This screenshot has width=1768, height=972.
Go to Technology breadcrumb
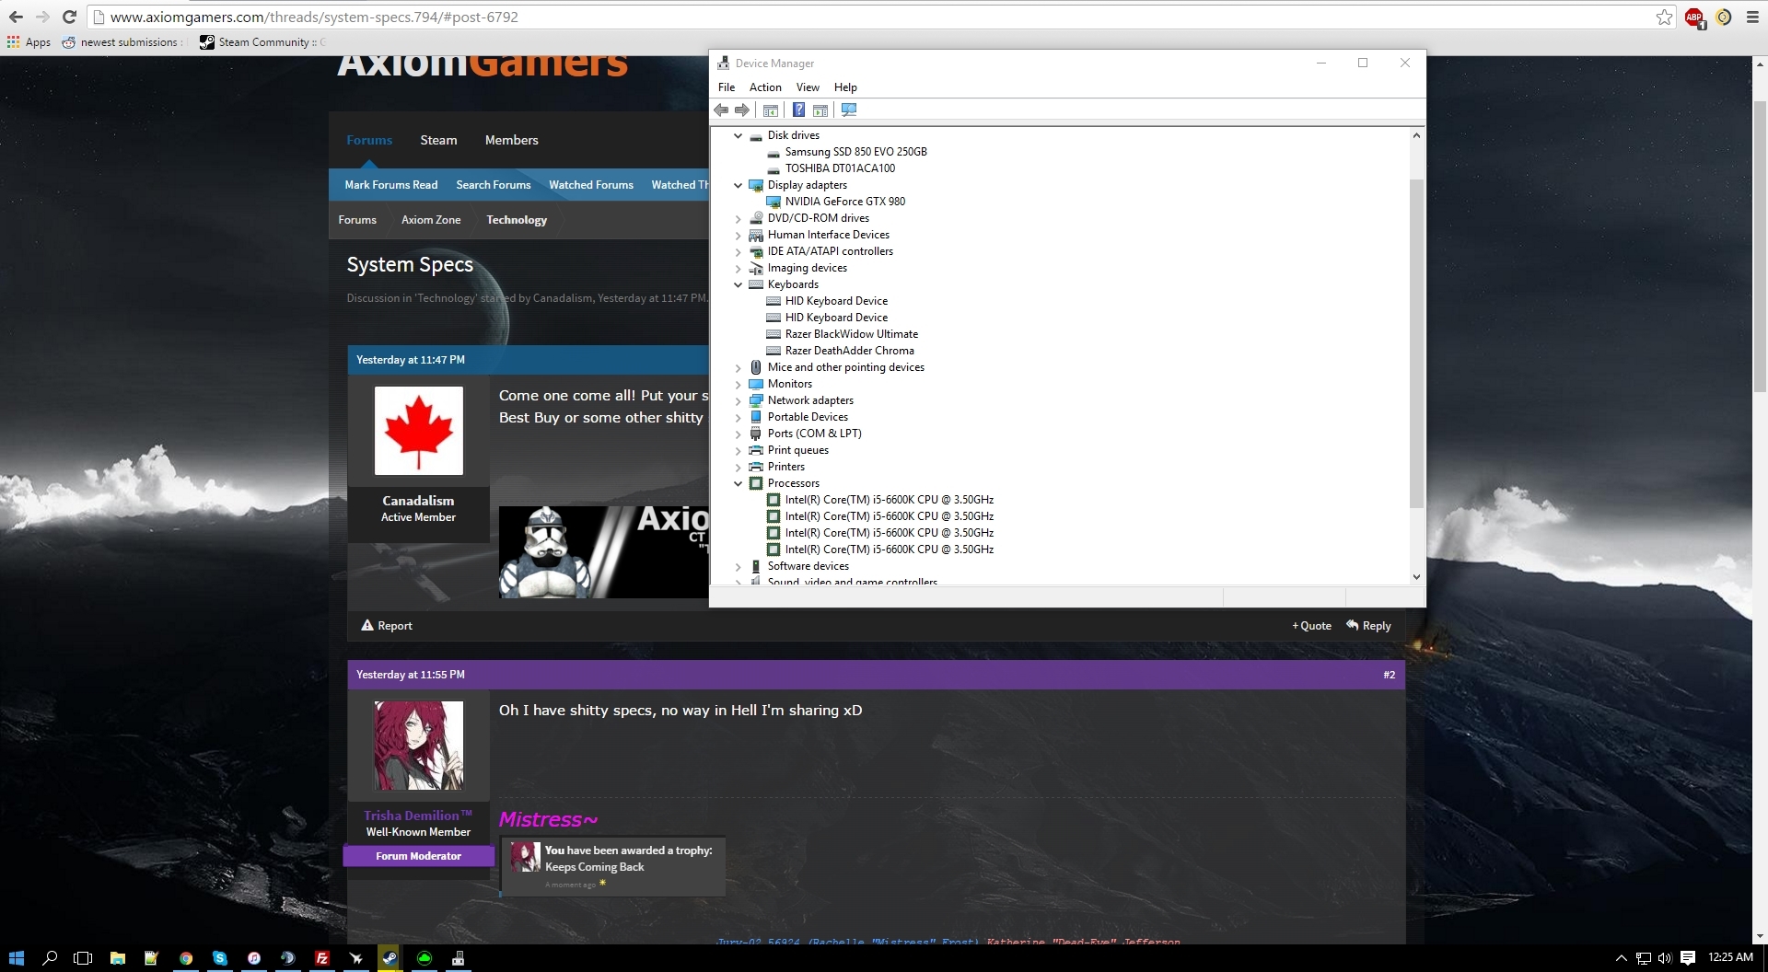point(517,220)
